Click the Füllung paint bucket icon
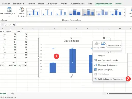 point(96,44)
